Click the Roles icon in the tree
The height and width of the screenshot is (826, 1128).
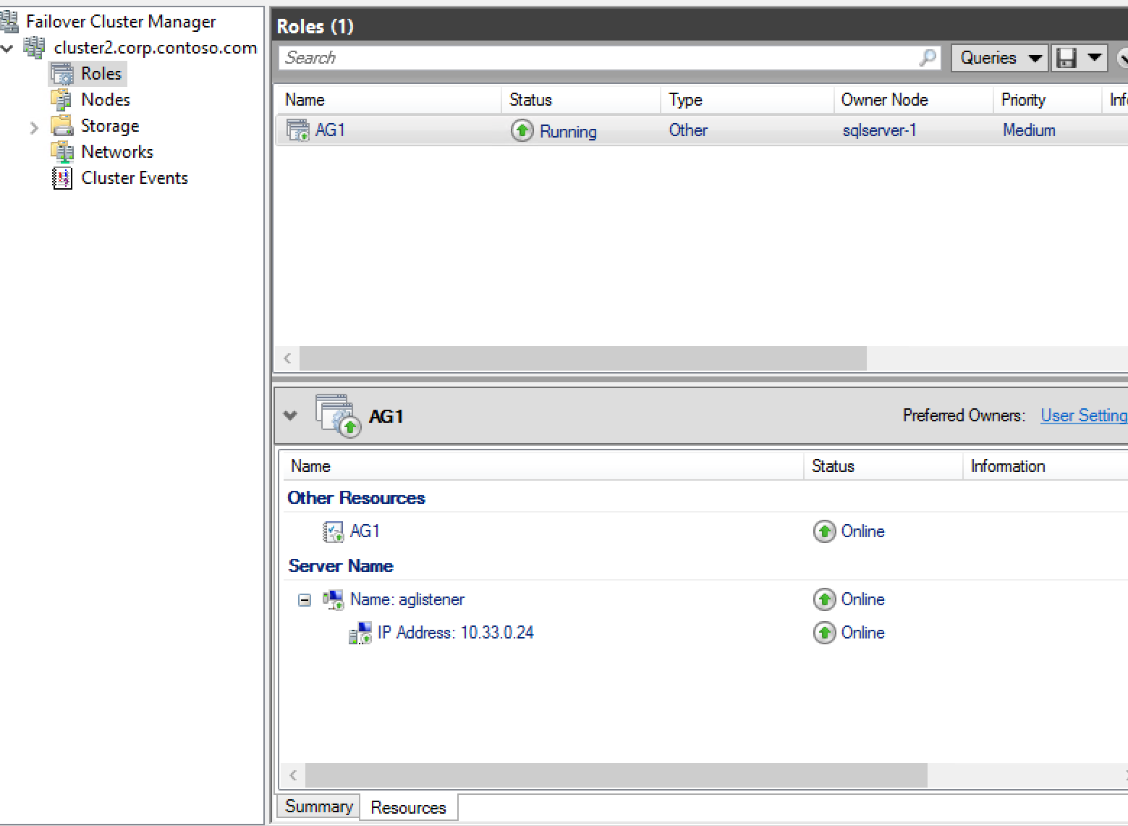[62, 74]
